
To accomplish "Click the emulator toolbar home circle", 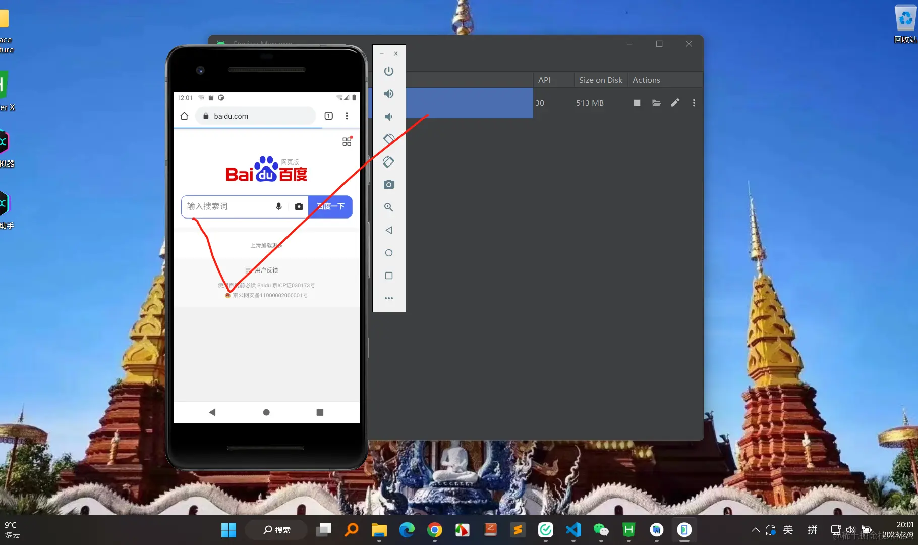I will 388,253.
